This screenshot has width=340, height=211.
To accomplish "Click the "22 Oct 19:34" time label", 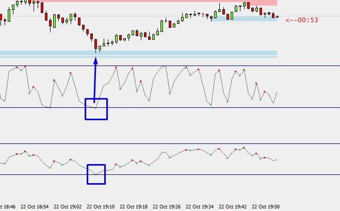I will pos(200,207).
